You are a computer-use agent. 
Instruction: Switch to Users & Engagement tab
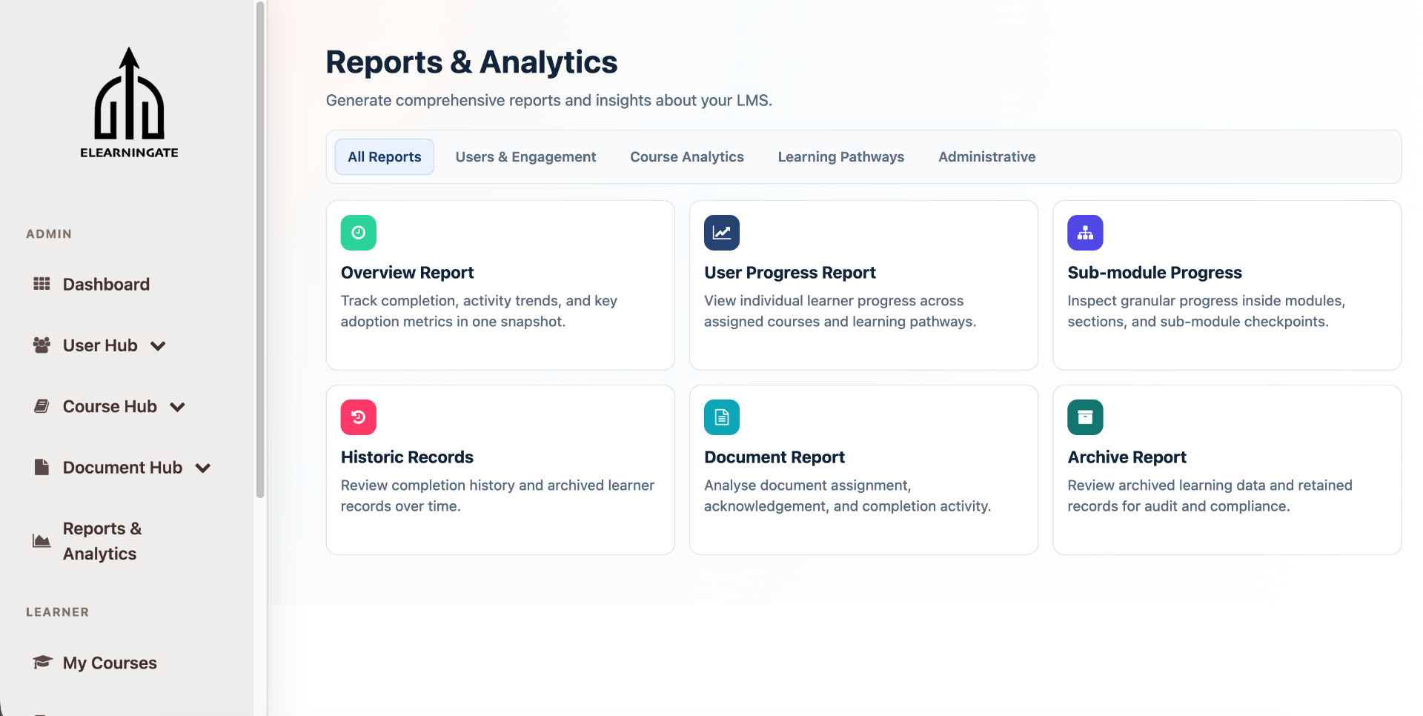(x=525, y=157)
